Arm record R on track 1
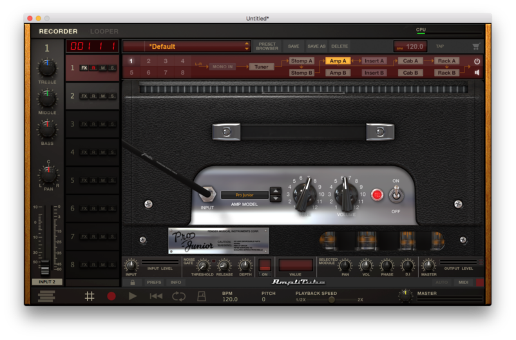 pyautogui.click(x=94, y=68)
